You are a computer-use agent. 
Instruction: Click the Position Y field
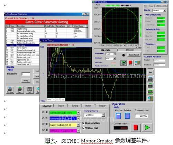[x=159, y=65]
